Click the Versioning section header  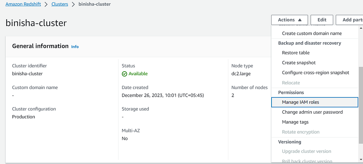click(x=290, y=142)
